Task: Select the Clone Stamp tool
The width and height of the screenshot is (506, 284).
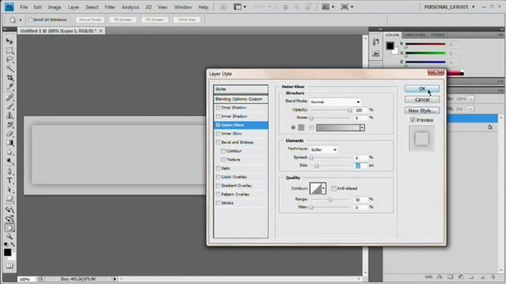Action: click(x=9, y=115)
